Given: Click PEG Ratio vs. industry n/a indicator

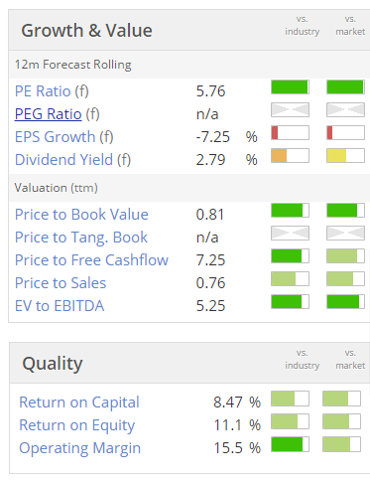Looking at the screenshot, I should coord(290,110).
